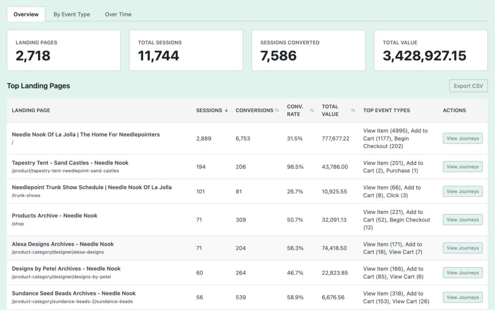
Task: View Journeys for Tapestry Tent - Sand Castles
Action: pos(463,167)
